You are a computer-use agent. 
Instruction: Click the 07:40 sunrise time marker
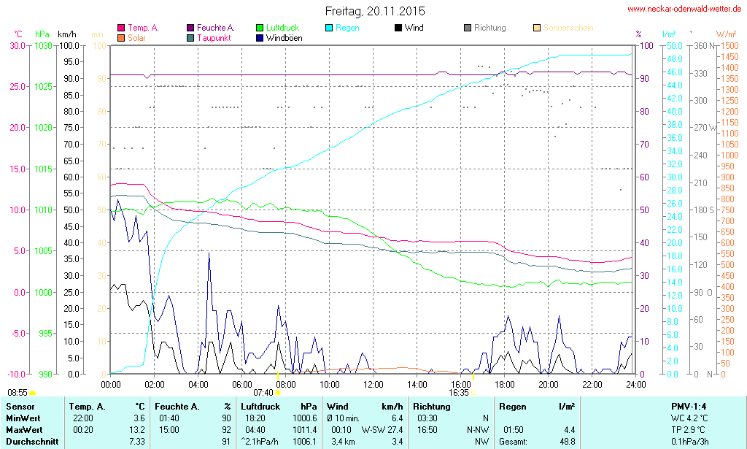click(263, 392)
